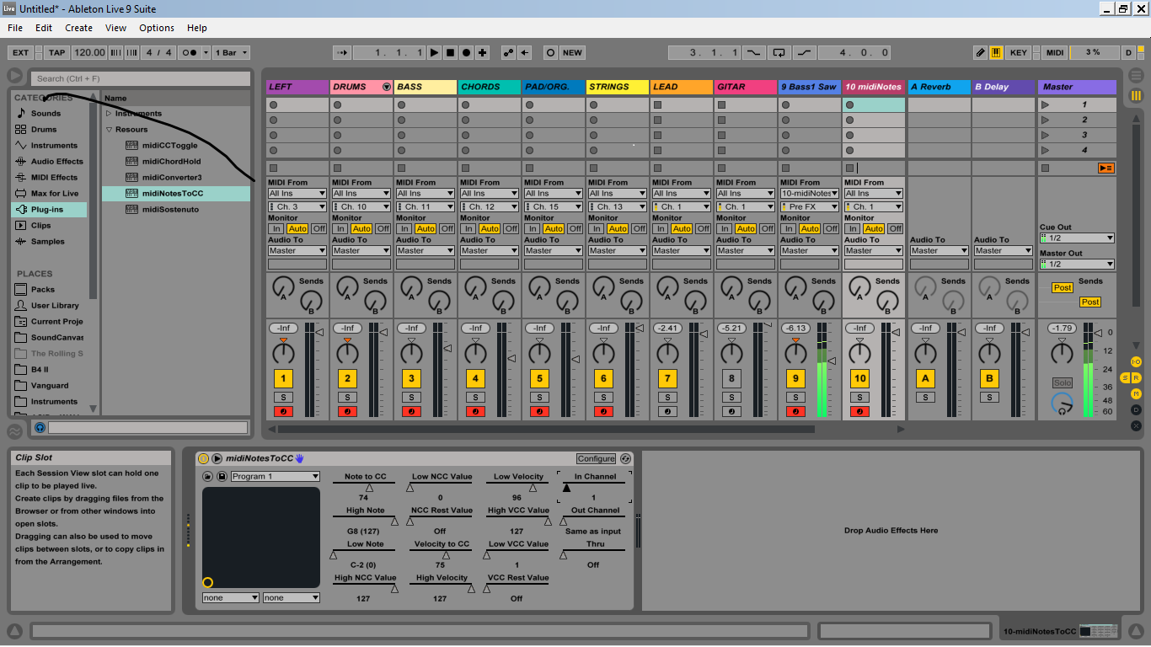Viewport: 1151px width, 647px height.
Task: Toggle the Returns section selector
Action: (x=1136, y=378)
